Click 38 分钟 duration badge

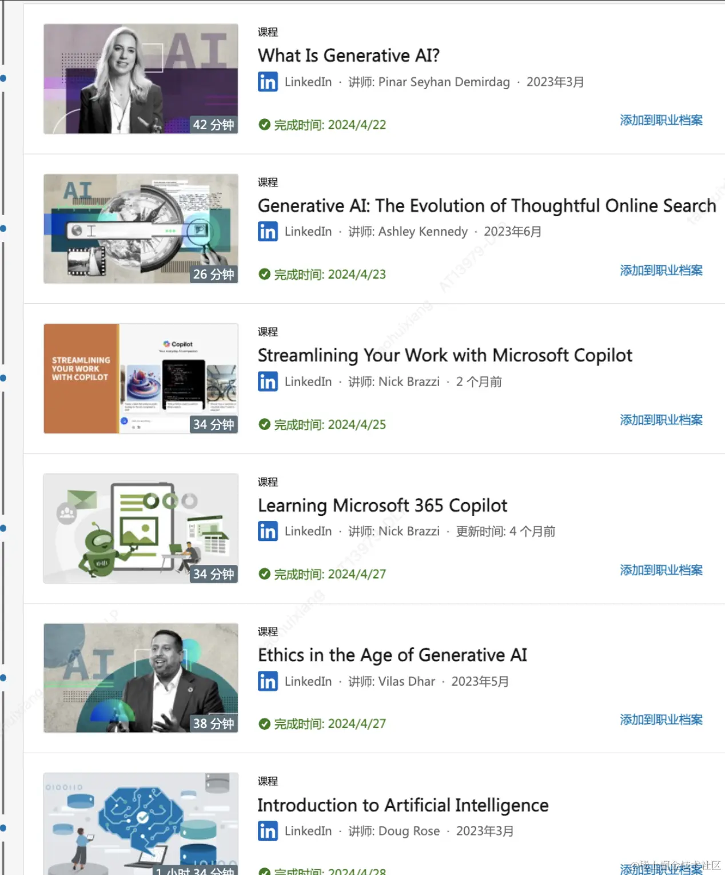coord(213,724)
